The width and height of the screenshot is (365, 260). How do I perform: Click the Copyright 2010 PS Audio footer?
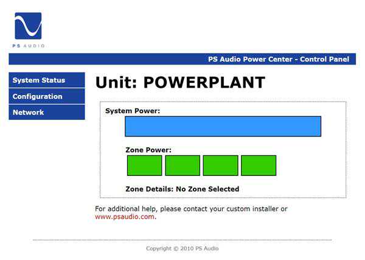coord(182,248)
